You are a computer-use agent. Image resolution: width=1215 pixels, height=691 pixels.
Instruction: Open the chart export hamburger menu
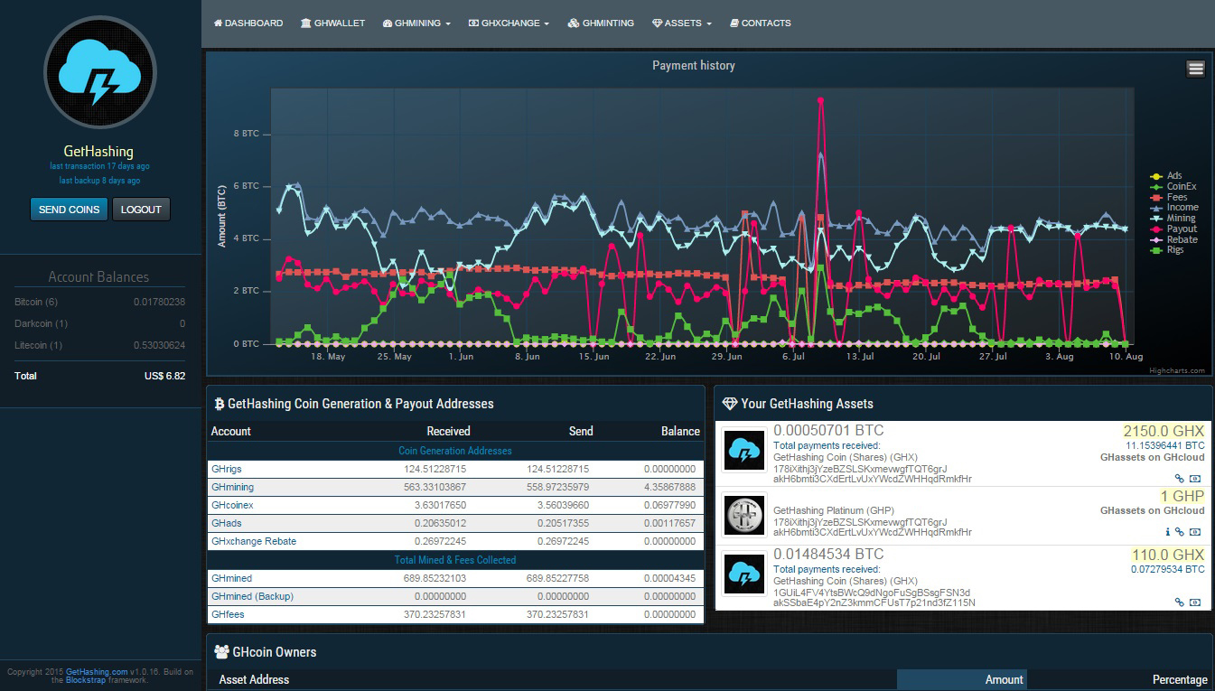coord(1195,69)
